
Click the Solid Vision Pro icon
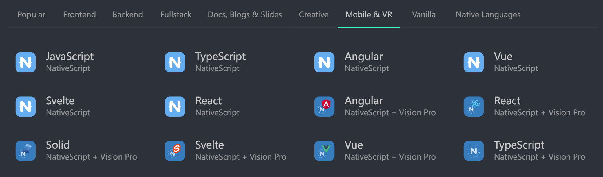(26, 151)
